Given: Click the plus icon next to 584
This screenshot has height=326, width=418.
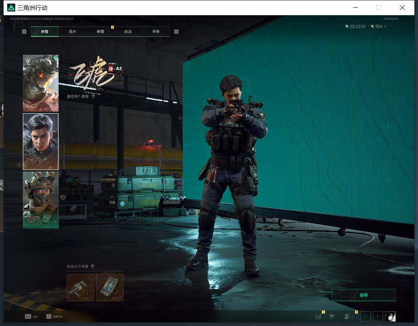Looking at the screenshot, I should [x=386, y=26].
